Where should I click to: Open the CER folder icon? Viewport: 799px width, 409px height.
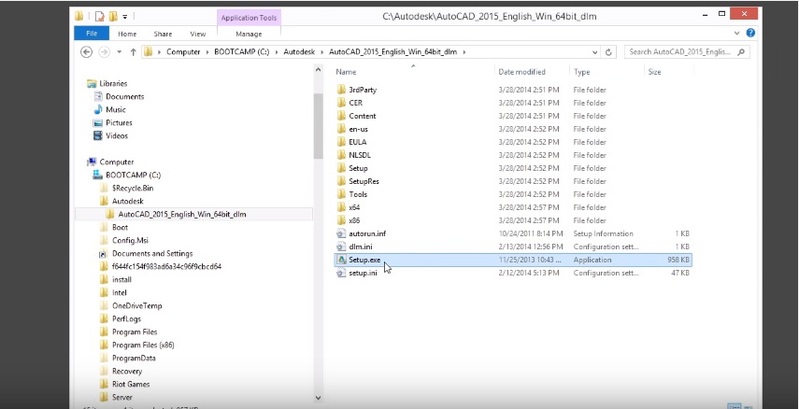coord(341,103)
